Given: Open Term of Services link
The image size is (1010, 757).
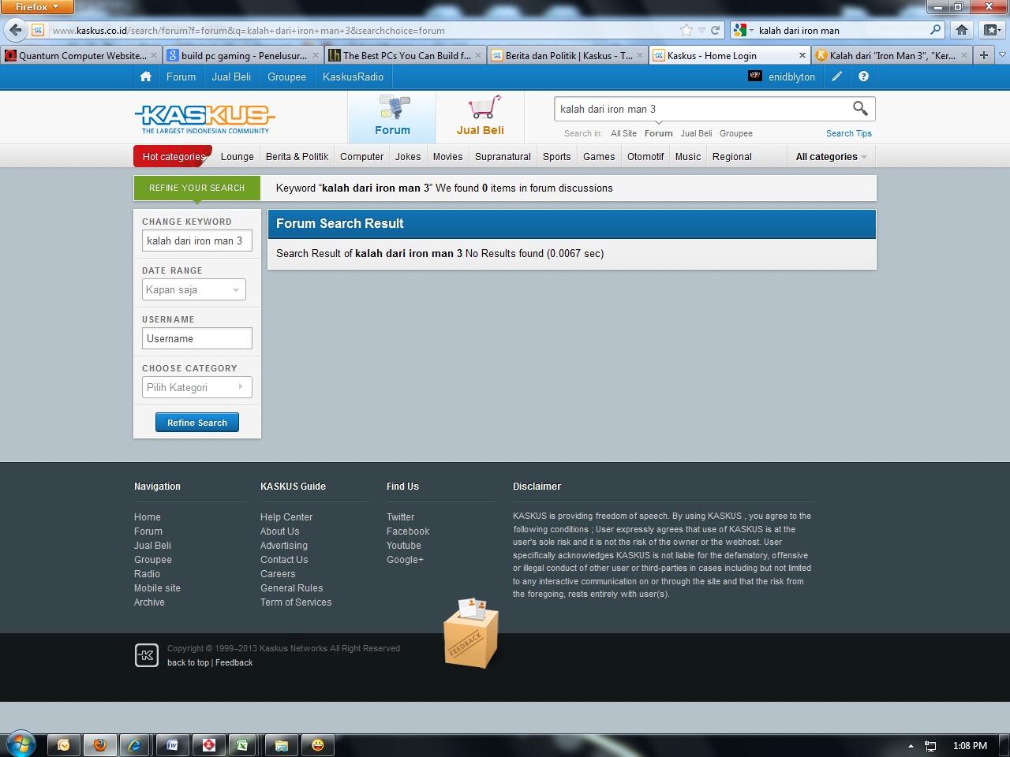Looking at the screenshot, I should (x=296, y=602).
